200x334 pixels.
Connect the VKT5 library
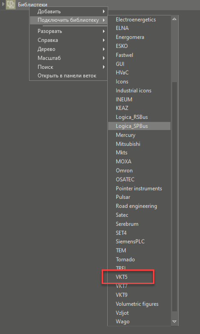pyautogui.click(x=139, y=277)
